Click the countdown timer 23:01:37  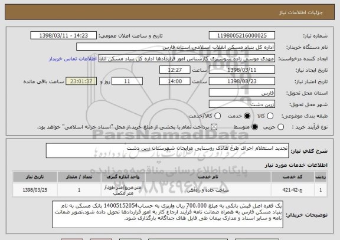tap(81, 81)
